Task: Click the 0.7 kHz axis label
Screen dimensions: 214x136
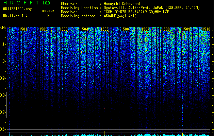Action: click(3, 112)
